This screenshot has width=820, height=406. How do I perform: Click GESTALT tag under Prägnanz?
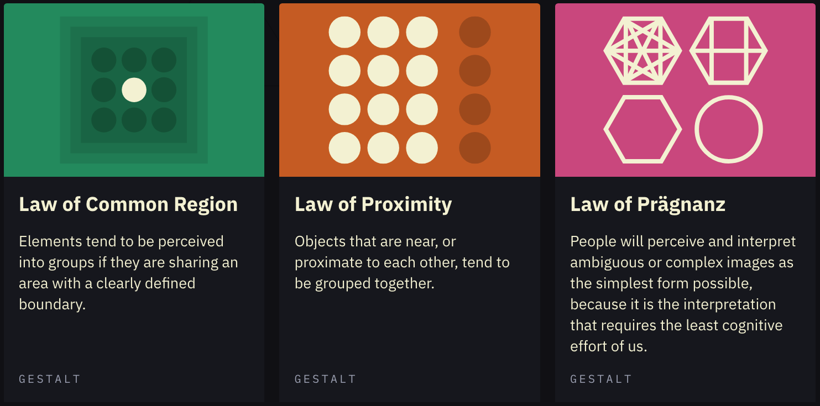[x=601, y=379]
